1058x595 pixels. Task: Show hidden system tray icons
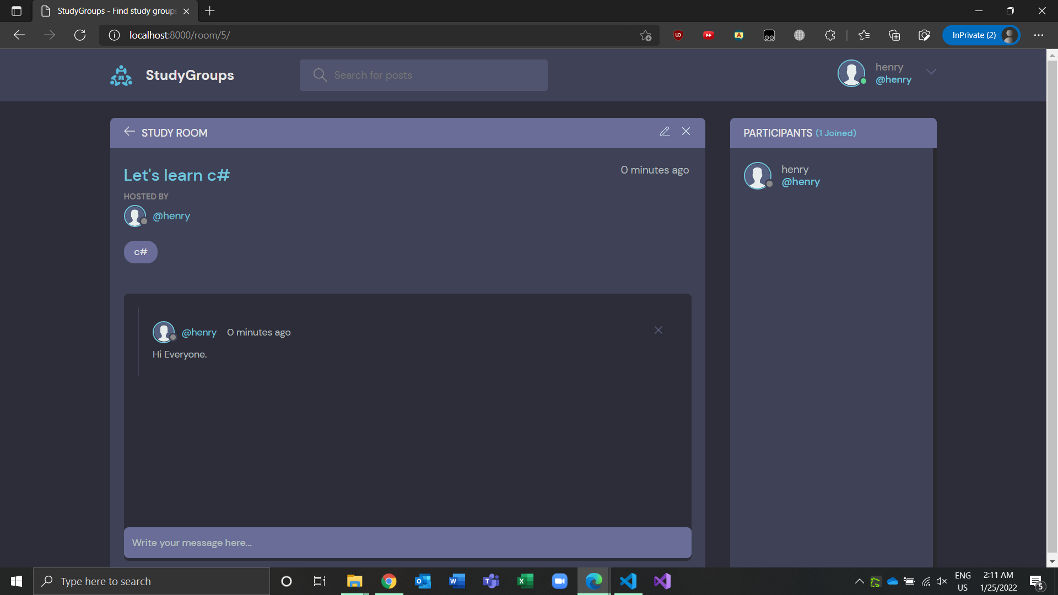pyautogui.click(x=859, y=581)
